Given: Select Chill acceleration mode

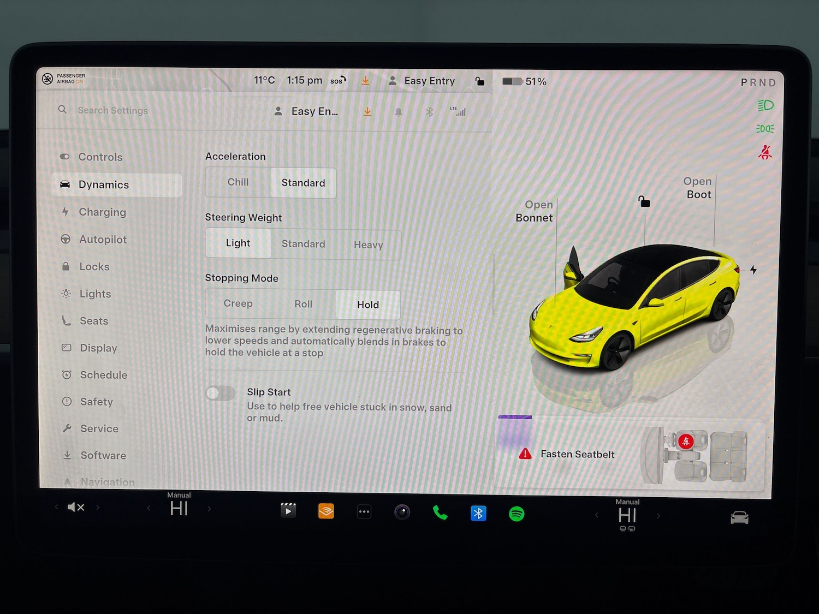Looking at the screenshot, I should (238, 182).
